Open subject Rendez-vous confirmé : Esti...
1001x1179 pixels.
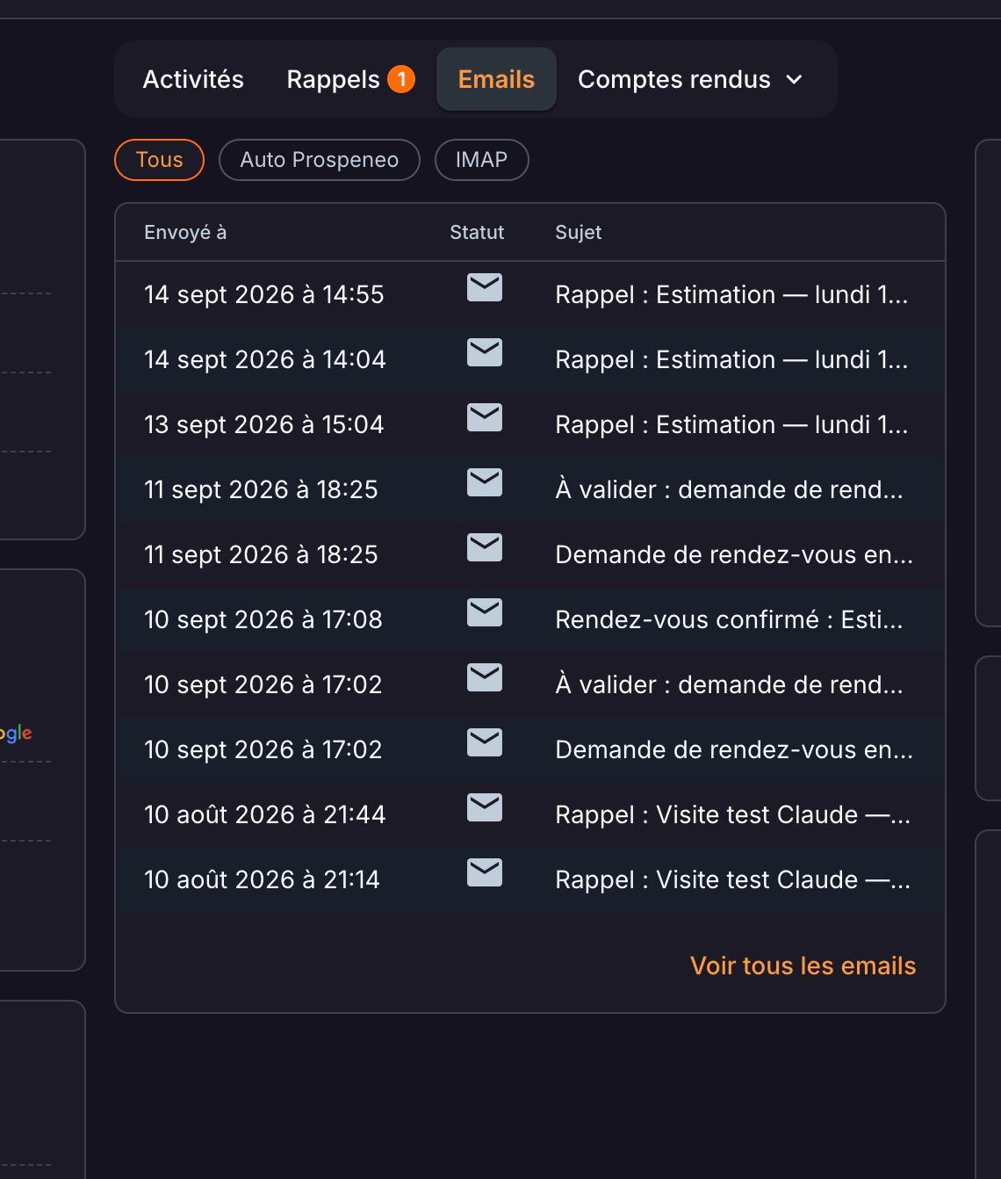pos(729,619)
